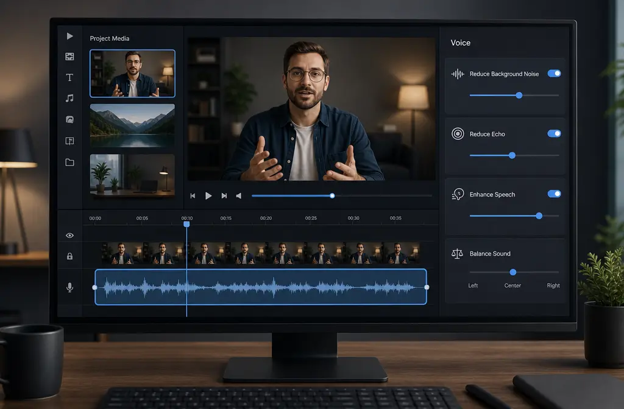Click the 00:25 timeline ruler mark
The image size is (624, 409).
tap(311, 218)
